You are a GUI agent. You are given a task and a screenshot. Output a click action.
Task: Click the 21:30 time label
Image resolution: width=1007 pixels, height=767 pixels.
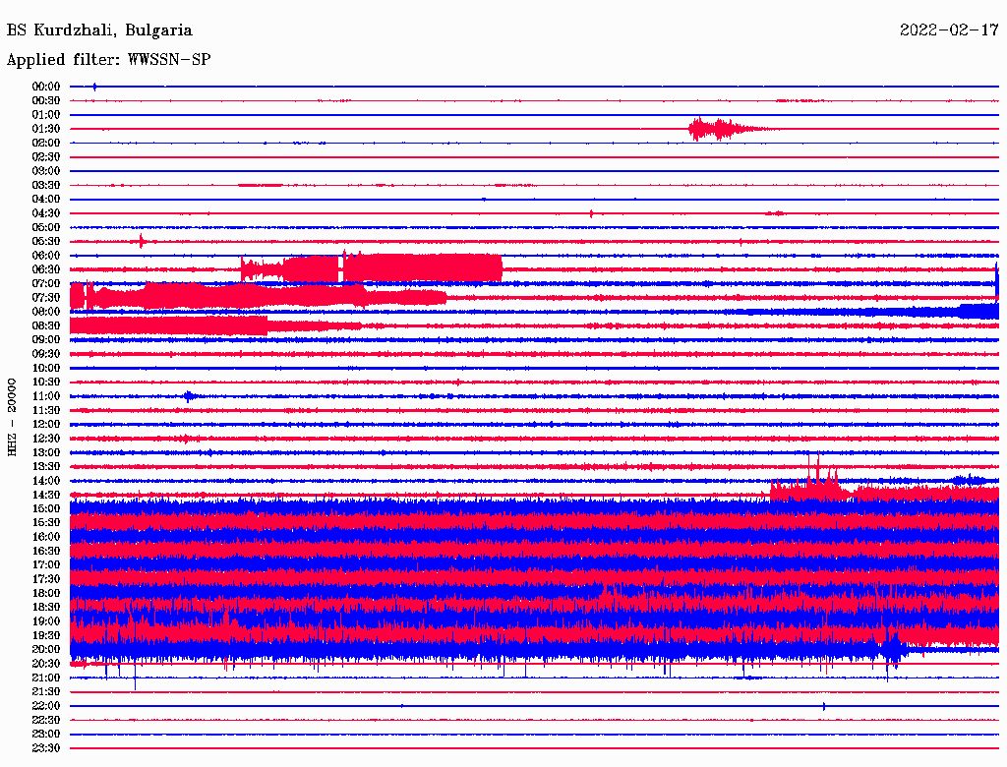pos(46,692)
